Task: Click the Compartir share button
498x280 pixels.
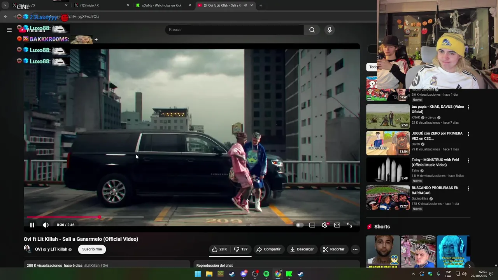Action: point(268,249)
